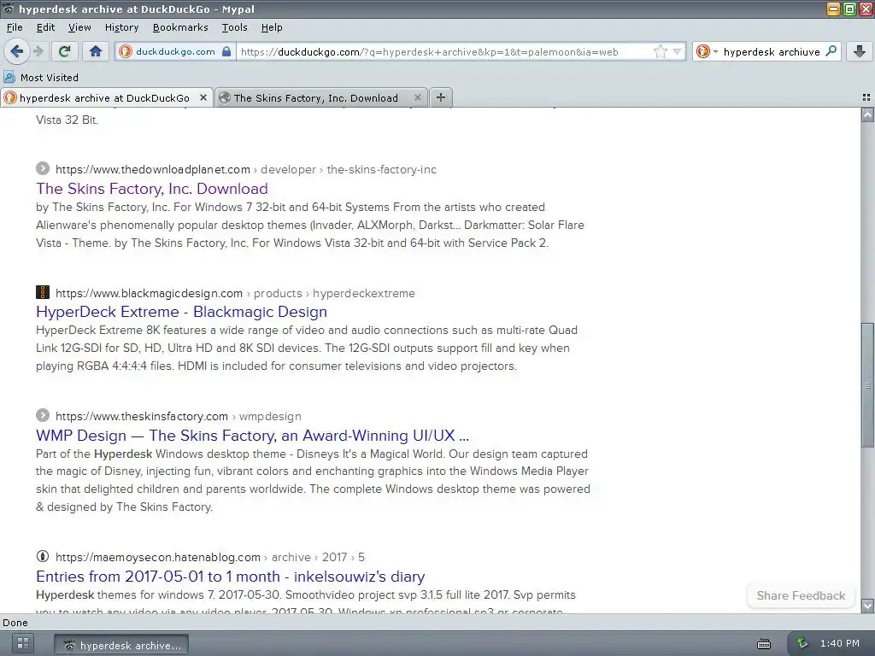Open the Downloads arrow button
Image resolution: width=875 pixels, height=656 pixels.
[x=860, y=51]
